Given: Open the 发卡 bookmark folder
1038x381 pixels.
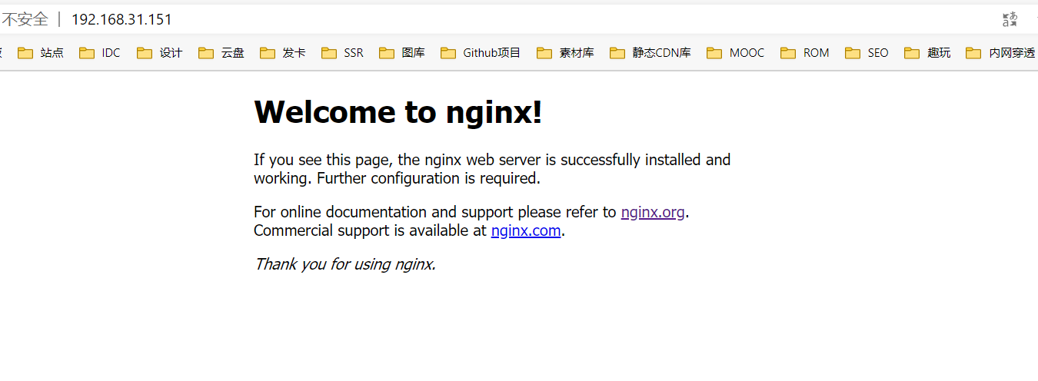Looking at the screenshot, I should (283, 53).
